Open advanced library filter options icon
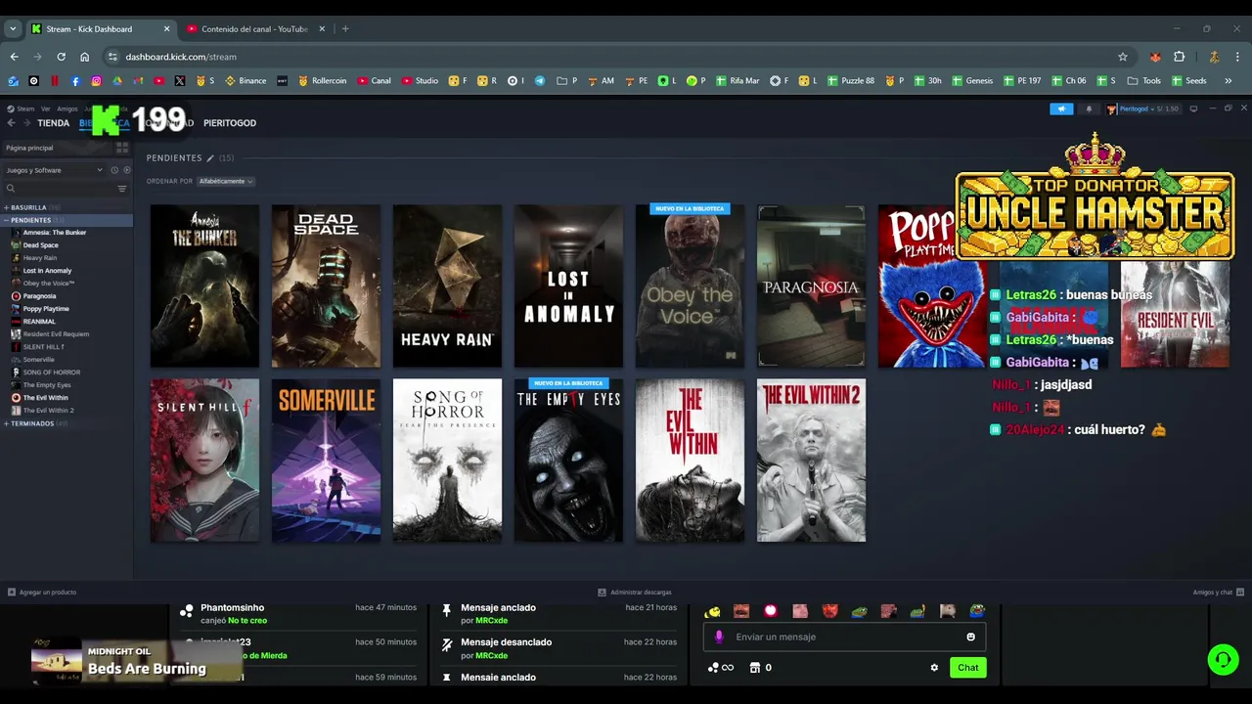Image resolution: width=1252 pixels, height=704 pixels. pos(122,189)
